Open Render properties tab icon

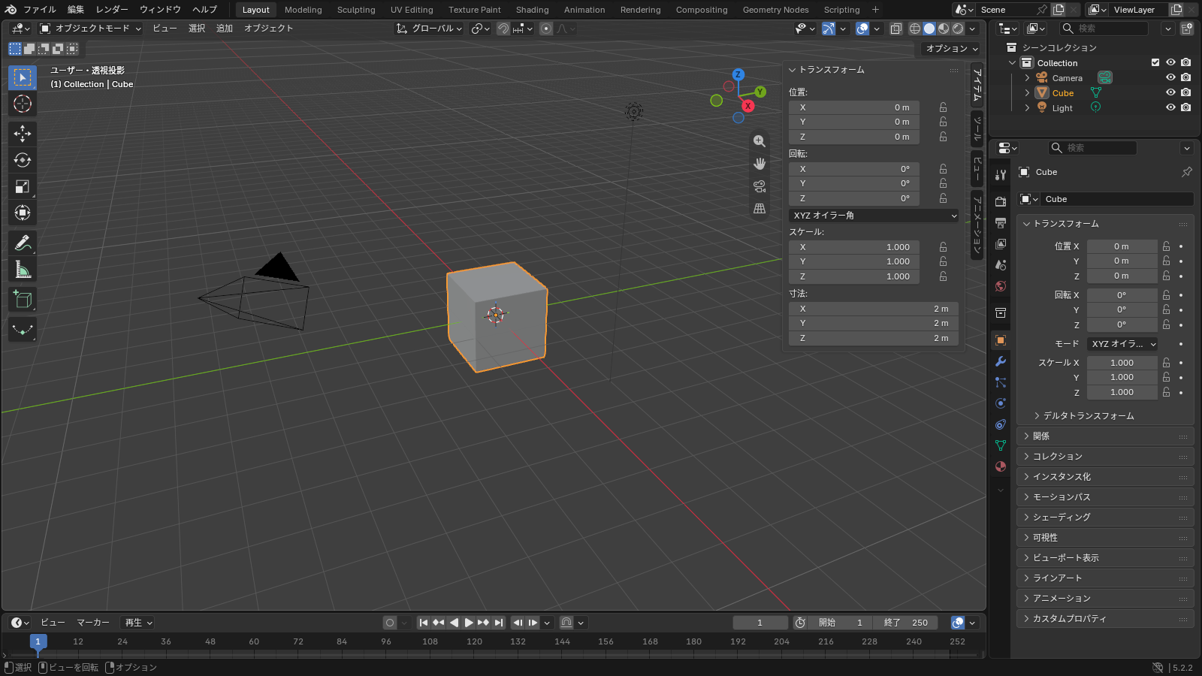point(1001,201)
